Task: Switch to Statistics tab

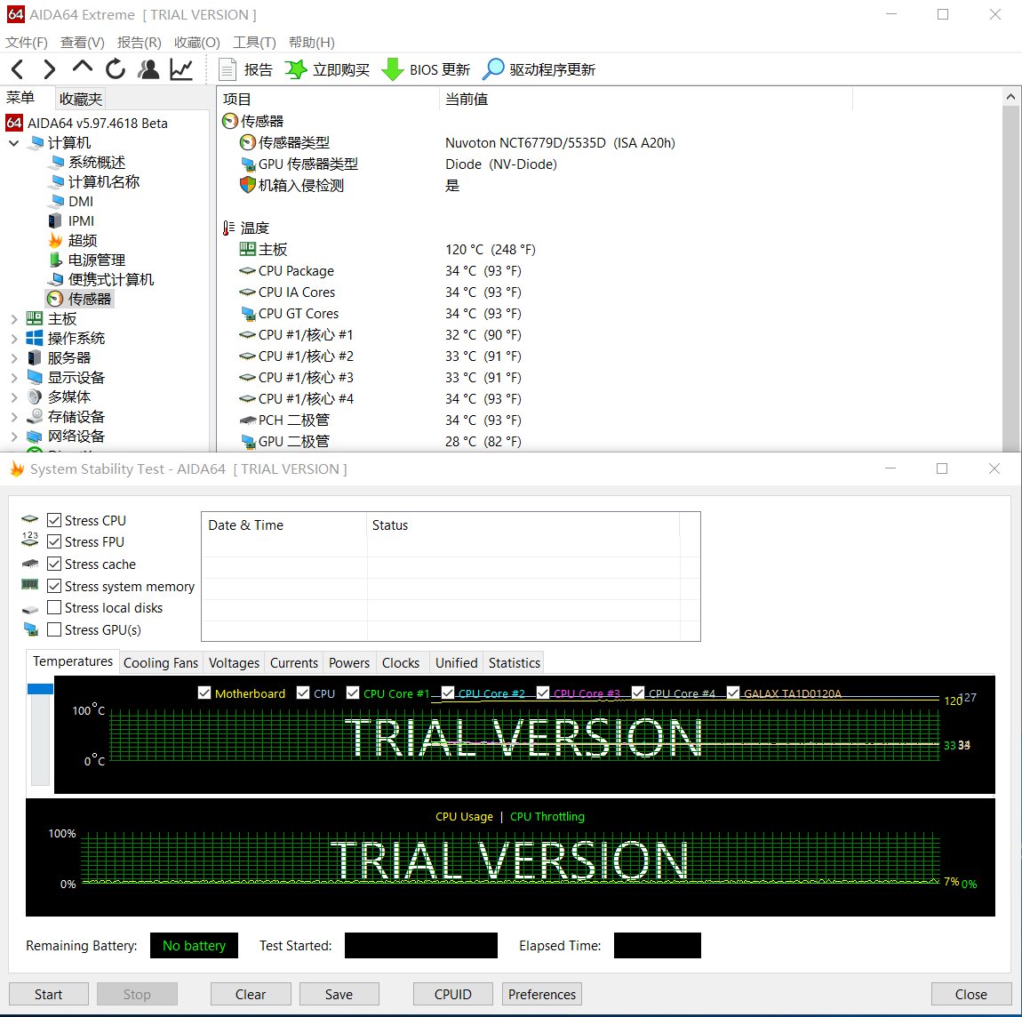Action: [x=515, y=662]
